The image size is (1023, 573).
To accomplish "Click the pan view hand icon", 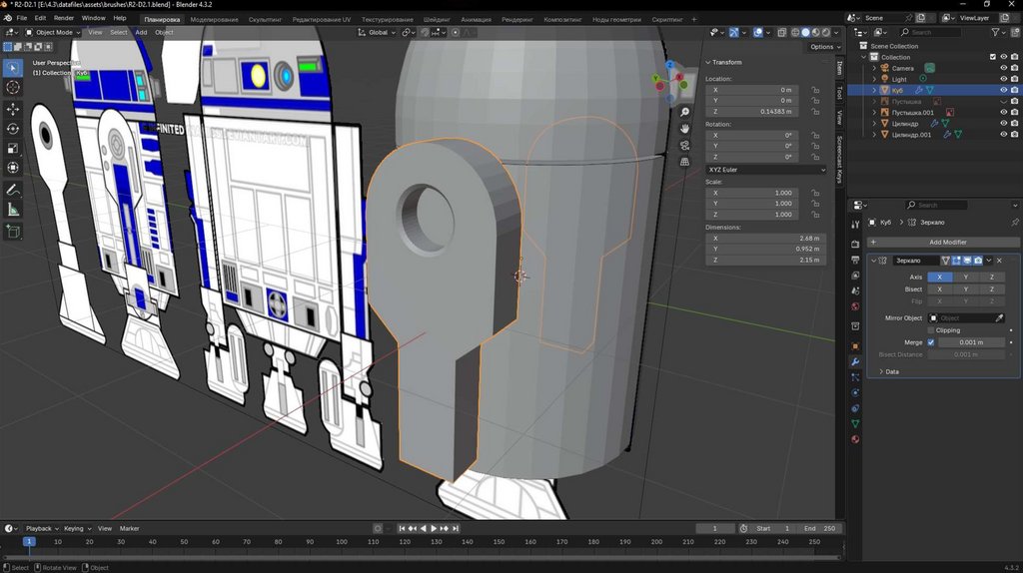I will pos(684,128).
